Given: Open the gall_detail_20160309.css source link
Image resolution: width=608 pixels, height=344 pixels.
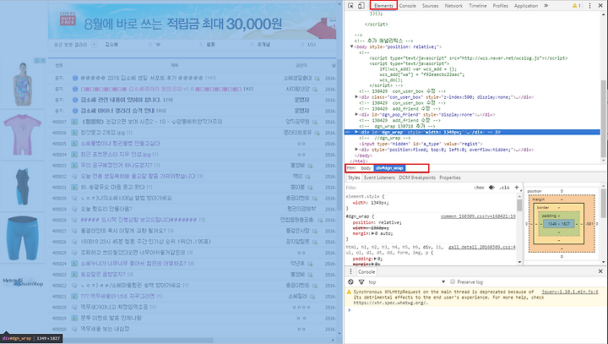Looking at the screenshot, I should 481,247.
